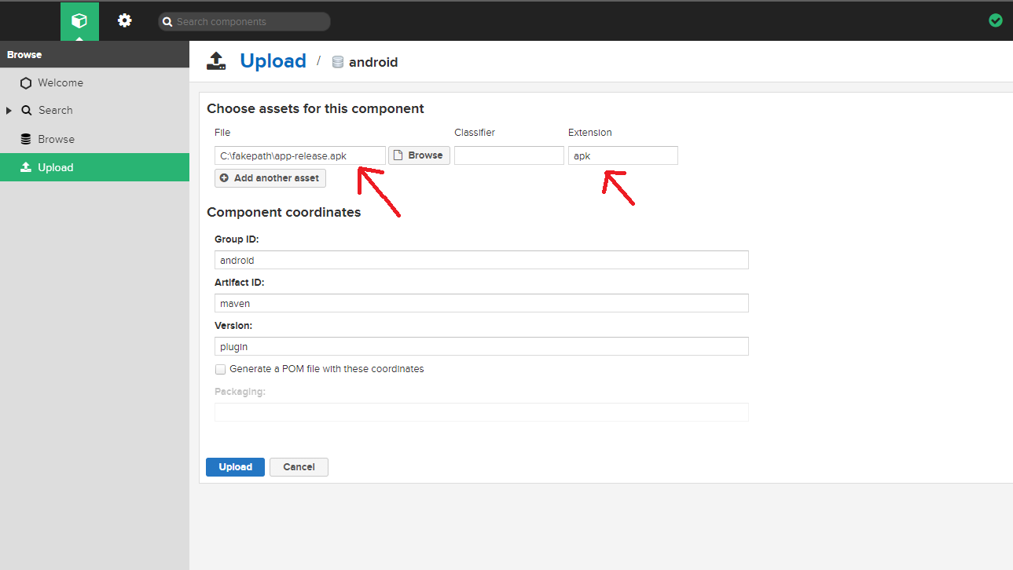Focus the Classifier input field
The image size is (1013, 570).
pos(509,155)
